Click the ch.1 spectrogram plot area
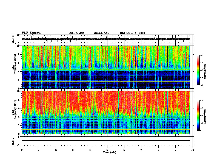 pos(106,67)
